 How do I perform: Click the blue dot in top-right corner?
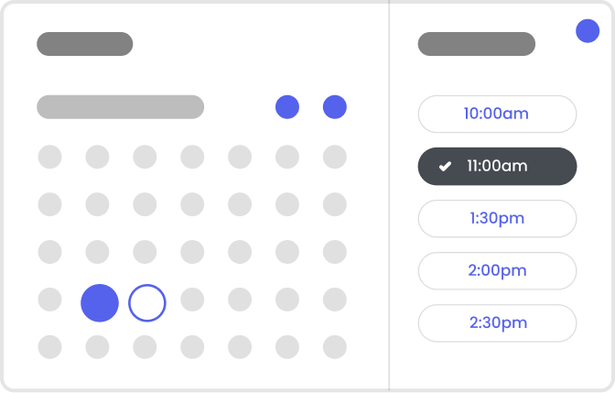(588, 31)
